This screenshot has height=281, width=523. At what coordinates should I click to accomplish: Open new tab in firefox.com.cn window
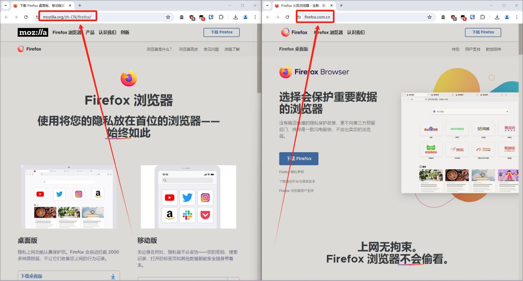(x=341, y=5)
